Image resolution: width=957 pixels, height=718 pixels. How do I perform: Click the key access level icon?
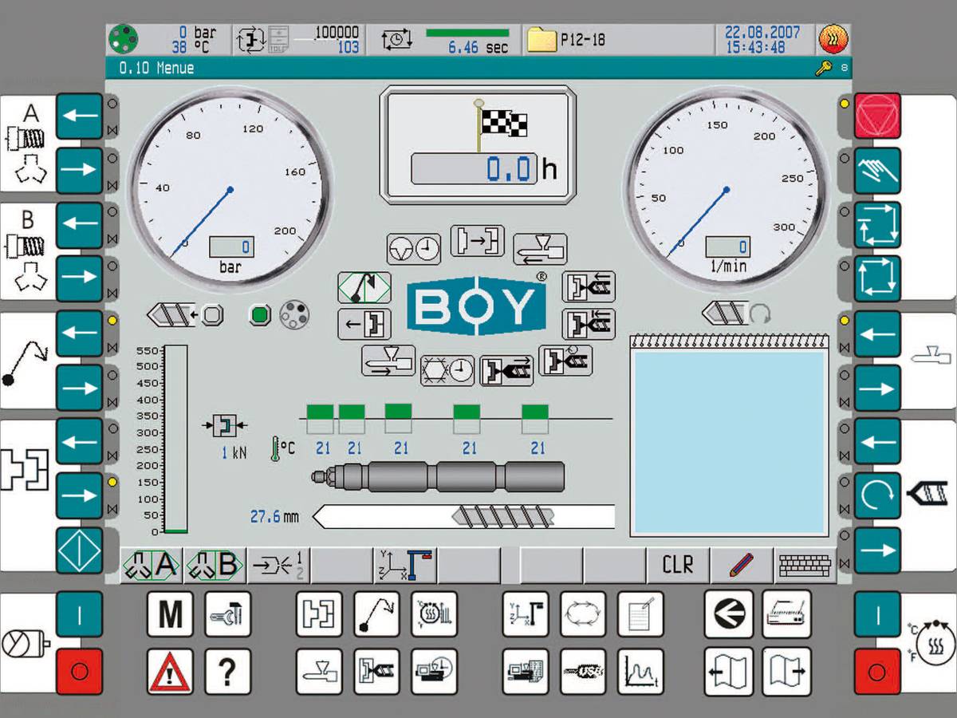[x=824, y=69]
